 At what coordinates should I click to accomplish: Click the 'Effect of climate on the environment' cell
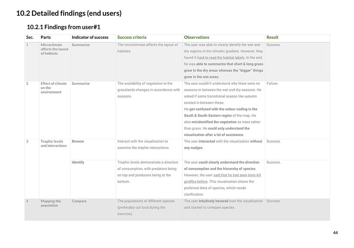(x=54, y=88)
